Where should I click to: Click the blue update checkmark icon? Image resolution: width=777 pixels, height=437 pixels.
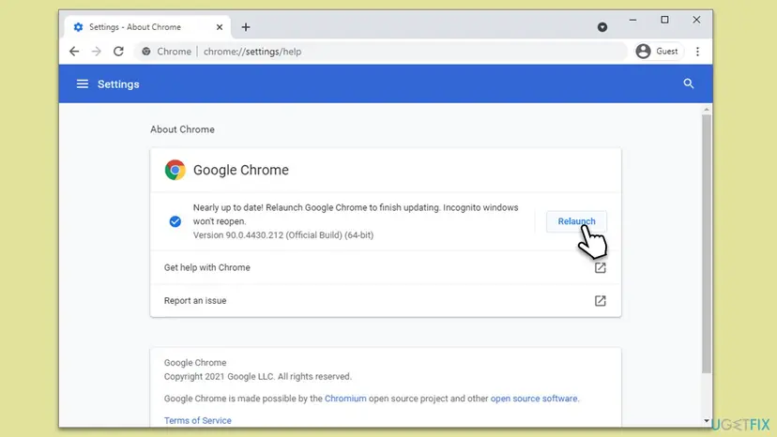[175, 221]
